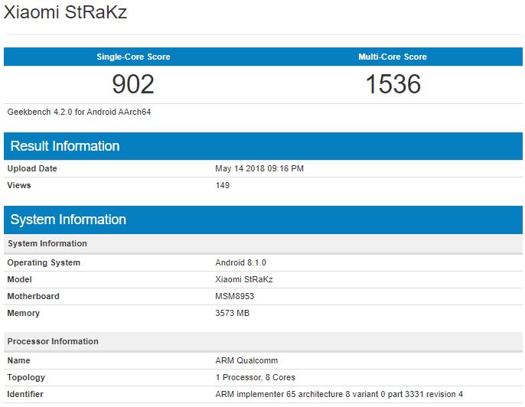525x407 pixels.
Task: Click the Processor Information subheader
Action: [53, 341]
